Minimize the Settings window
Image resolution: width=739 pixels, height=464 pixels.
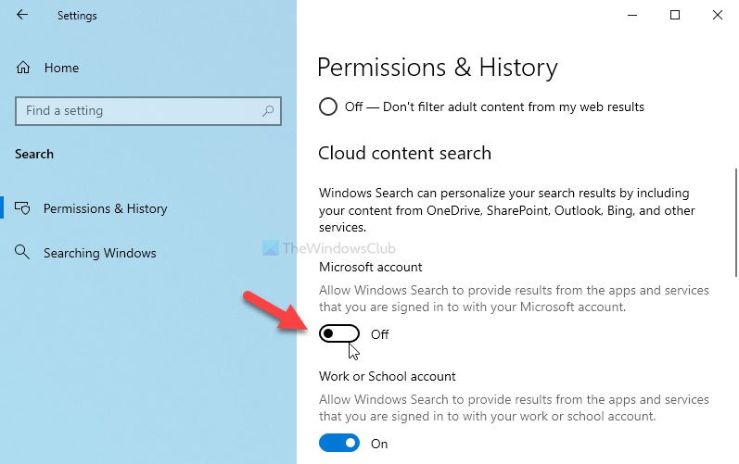click(x=632, y=15)
